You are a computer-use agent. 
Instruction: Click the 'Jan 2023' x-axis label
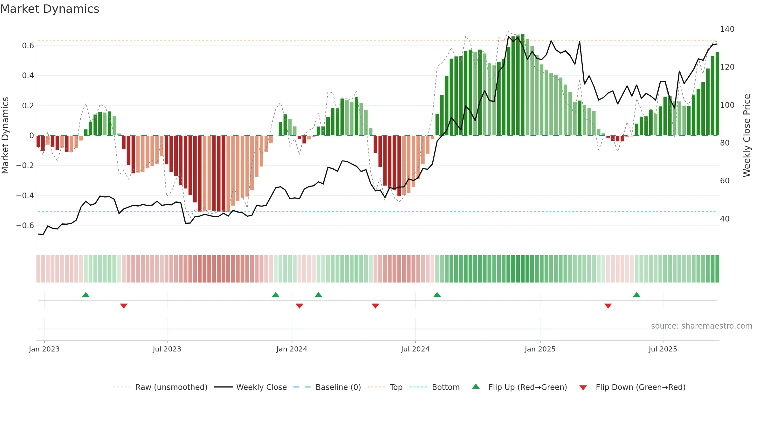point(44,349)
